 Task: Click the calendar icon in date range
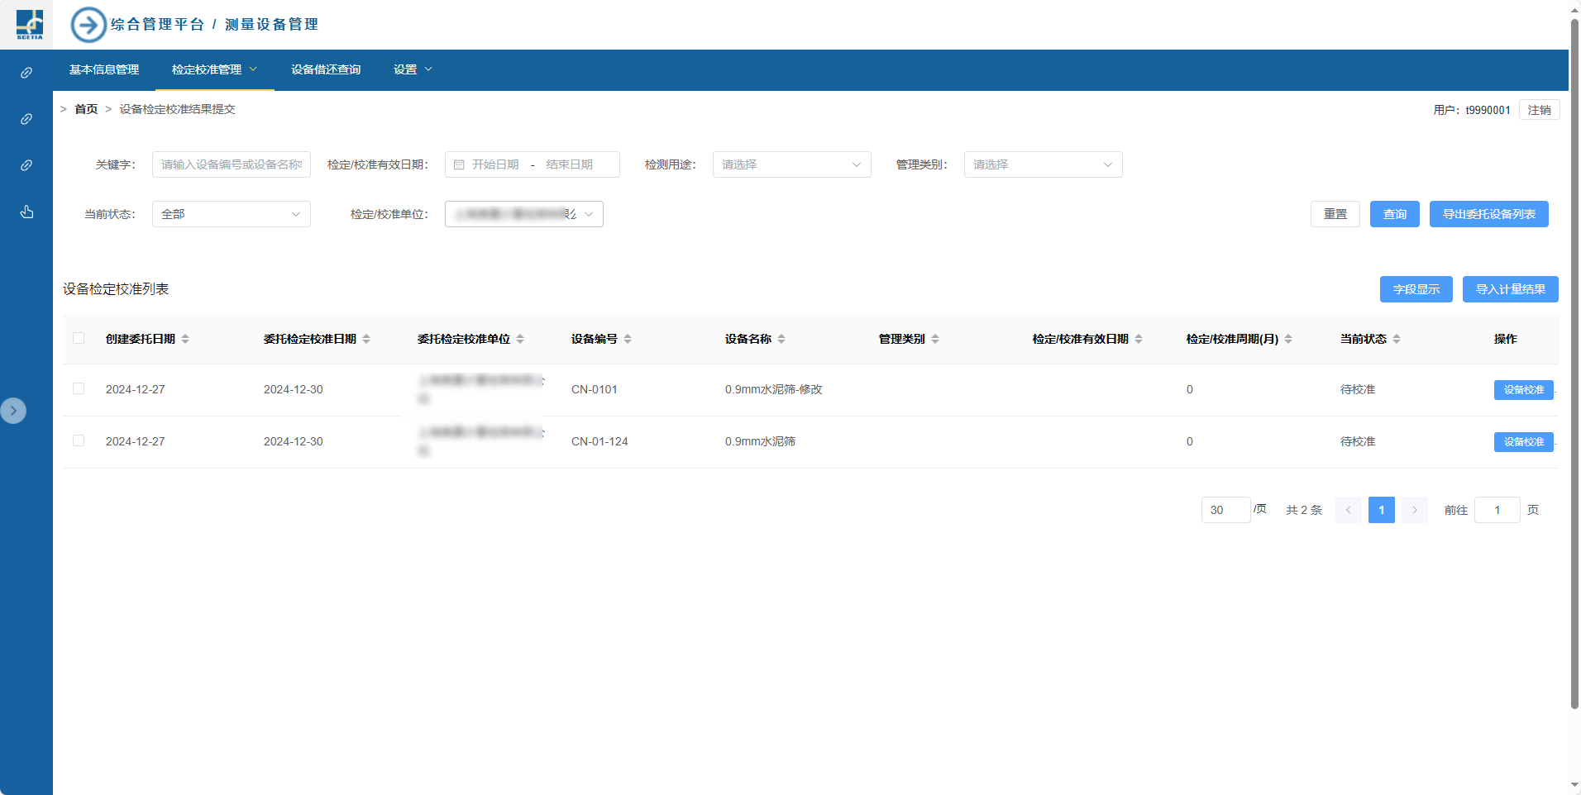point(459,164)
